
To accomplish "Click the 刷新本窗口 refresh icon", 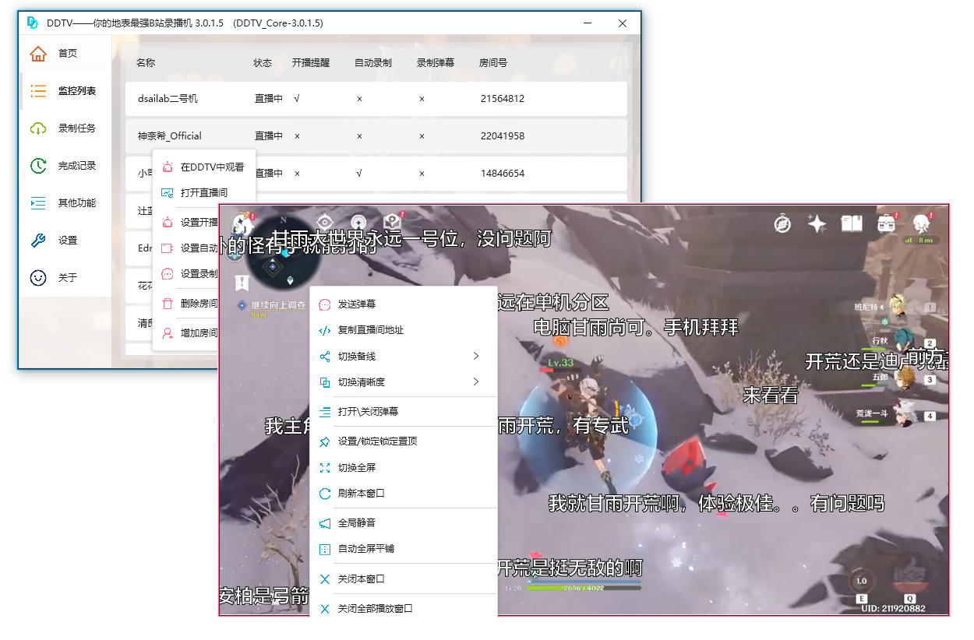I will click(325, 494).
